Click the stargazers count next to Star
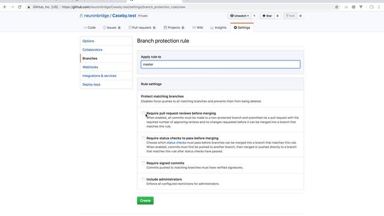This screenshot has height=216, width=384. [x=277, y=16]
